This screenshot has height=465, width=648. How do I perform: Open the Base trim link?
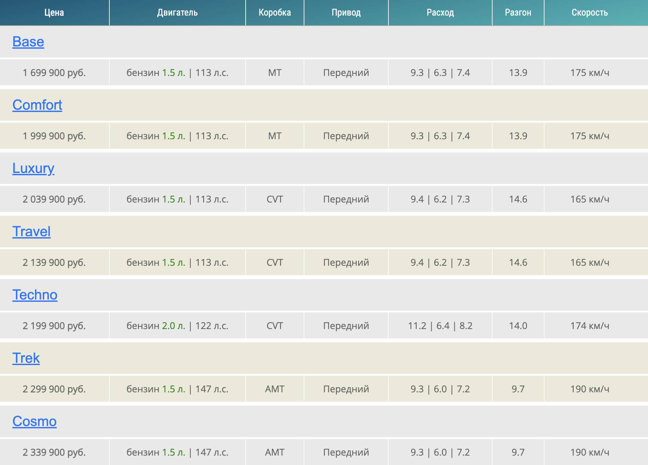coord(28,42)
